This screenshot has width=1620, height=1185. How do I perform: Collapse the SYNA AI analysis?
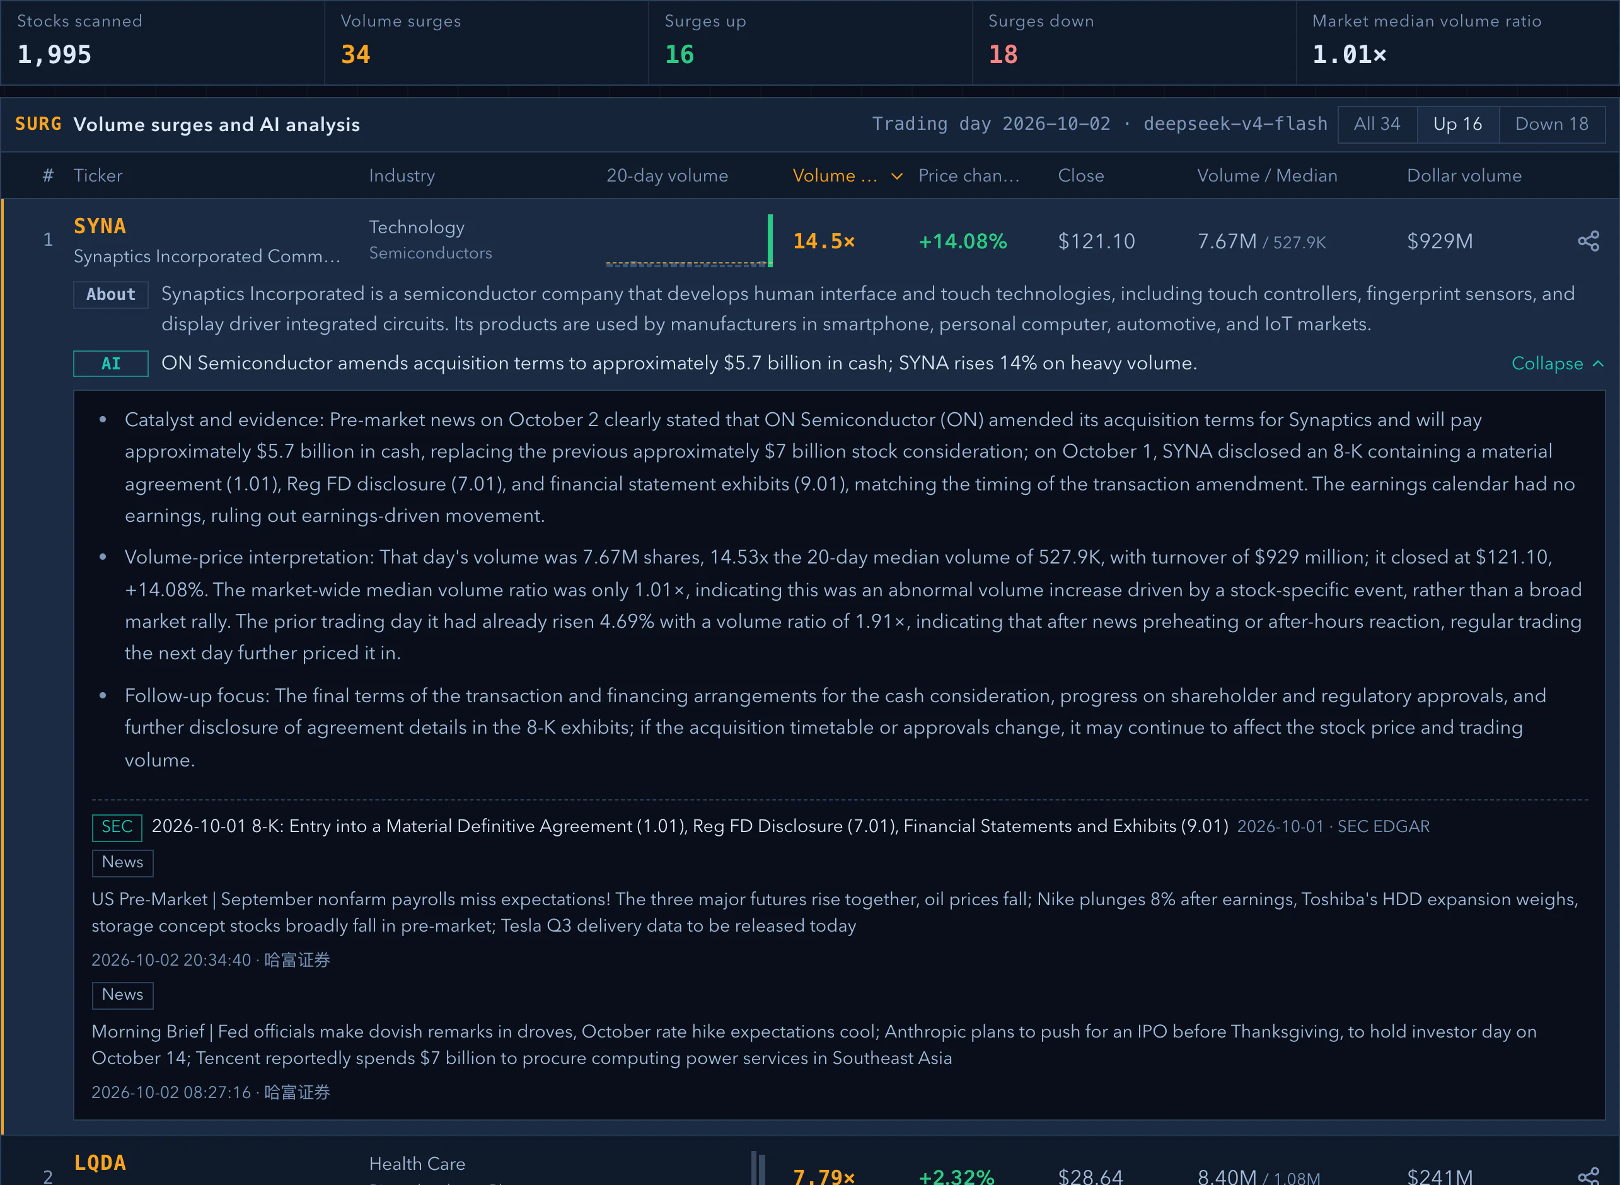click(x=1557, y=364)
